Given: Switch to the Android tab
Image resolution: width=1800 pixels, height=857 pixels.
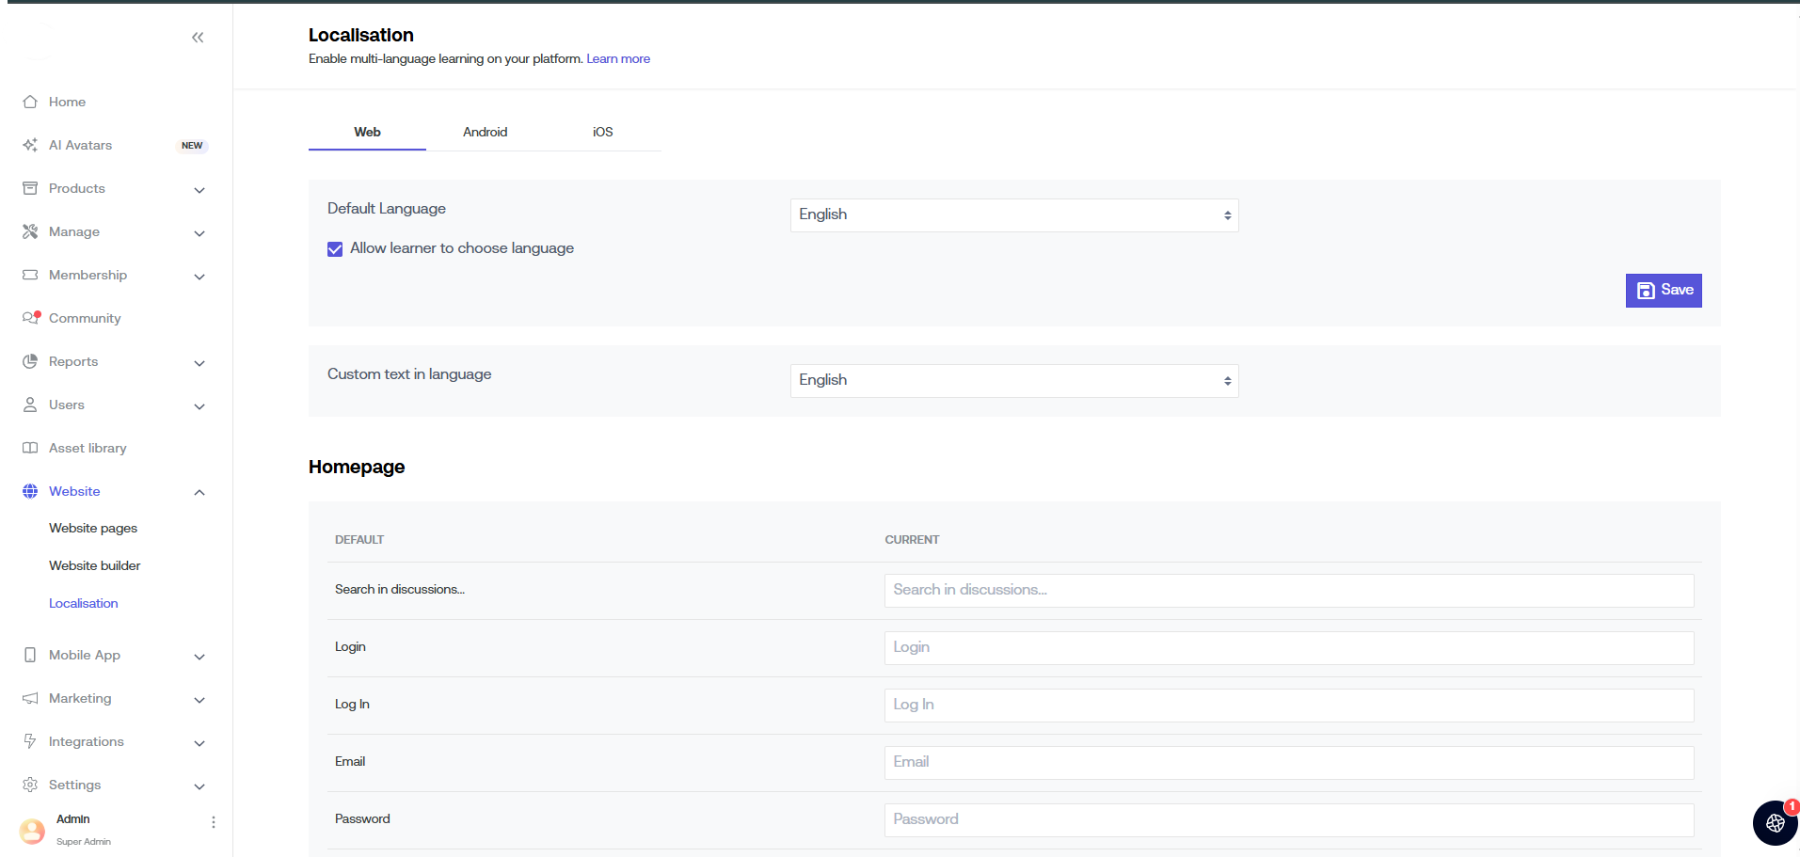Looking at the screenshot, I should click(x=485, y=133).
